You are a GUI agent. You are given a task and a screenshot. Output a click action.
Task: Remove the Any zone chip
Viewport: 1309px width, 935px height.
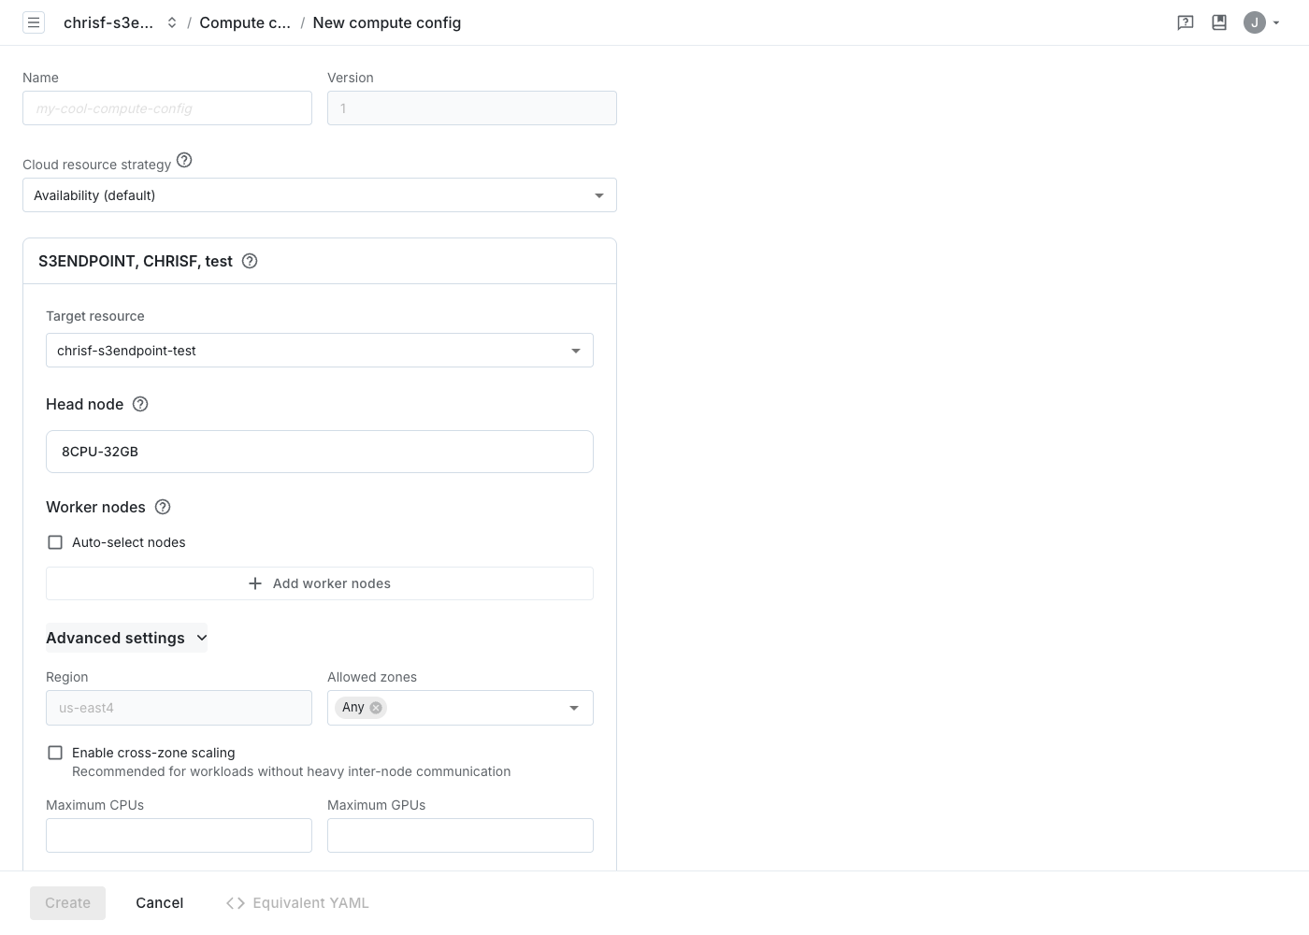(376, 708)
